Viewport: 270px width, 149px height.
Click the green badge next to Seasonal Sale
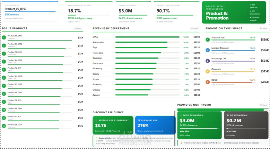click(208, 40)
